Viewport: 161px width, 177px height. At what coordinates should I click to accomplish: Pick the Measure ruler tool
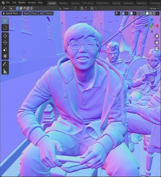[5, 71]
